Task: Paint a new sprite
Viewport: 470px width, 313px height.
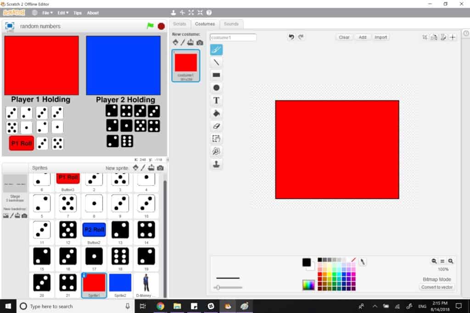Action: click(143, 168)
